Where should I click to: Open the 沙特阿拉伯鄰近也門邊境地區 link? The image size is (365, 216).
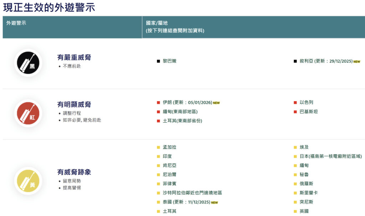tap(192, 193)
